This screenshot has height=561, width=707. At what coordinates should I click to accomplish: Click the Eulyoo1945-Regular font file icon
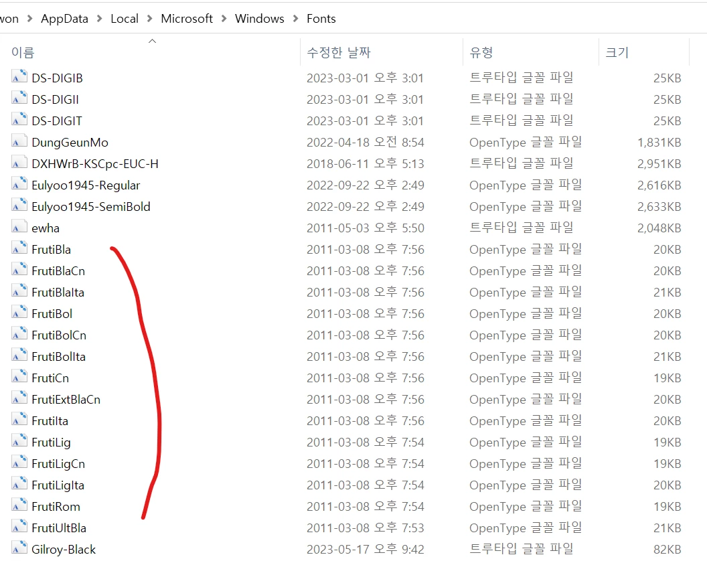(19, 184)
